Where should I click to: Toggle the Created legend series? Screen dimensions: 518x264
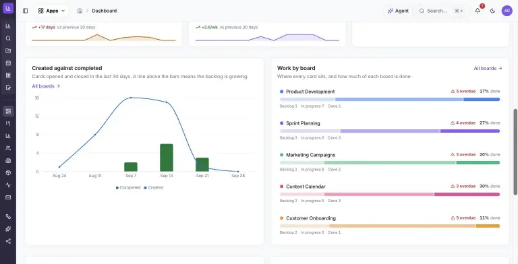tap(154, 187)
